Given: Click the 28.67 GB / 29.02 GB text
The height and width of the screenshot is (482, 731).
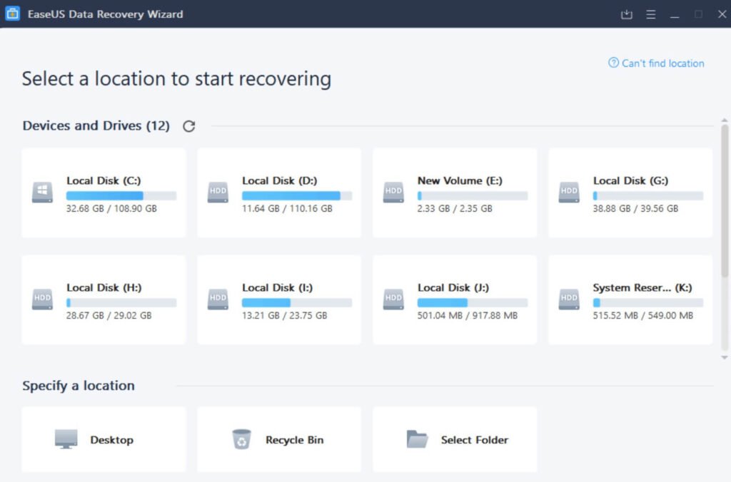Looking at the screenshot, I should pos(109,316).
